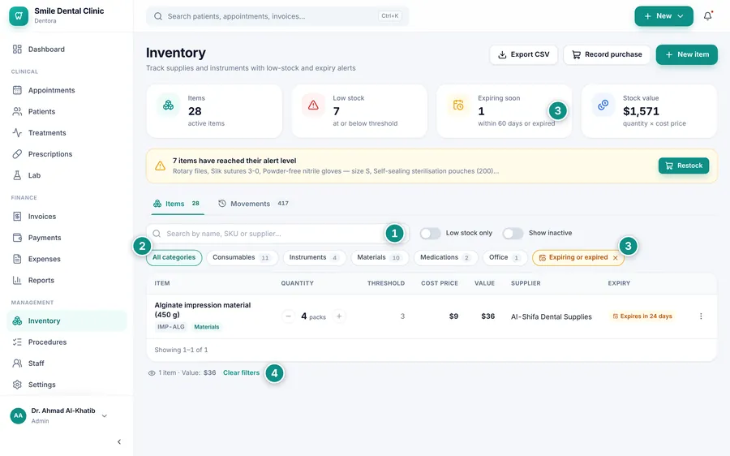Click the Search by name, SKU or supplier field

[x=277, y=234]
